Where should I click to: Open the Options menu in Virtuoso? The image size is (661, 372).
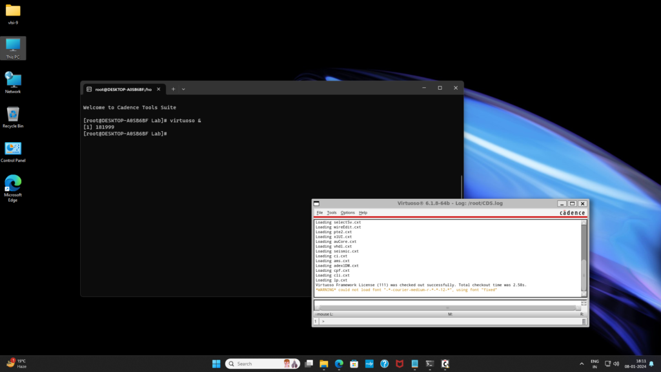(348, 212)
